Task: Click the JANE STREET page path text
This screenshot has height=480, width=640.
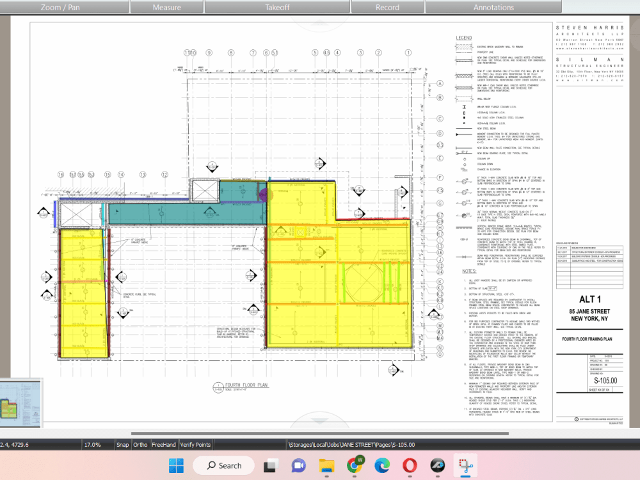Action: coord(351,445)
